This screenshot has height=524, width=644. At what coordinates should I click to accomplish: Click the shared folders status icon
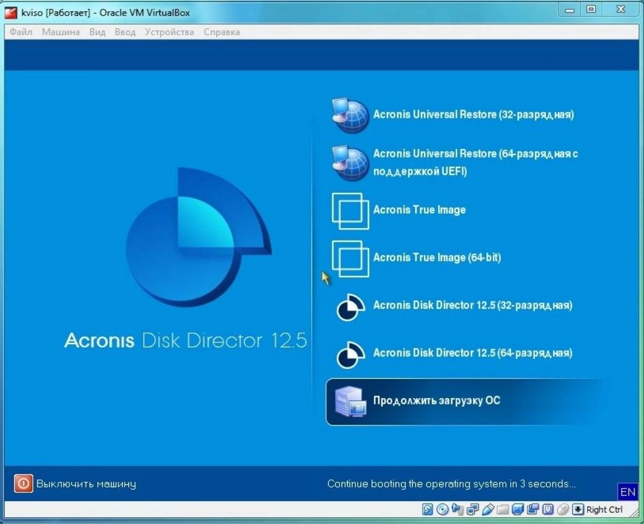click(x=503, y=510)
